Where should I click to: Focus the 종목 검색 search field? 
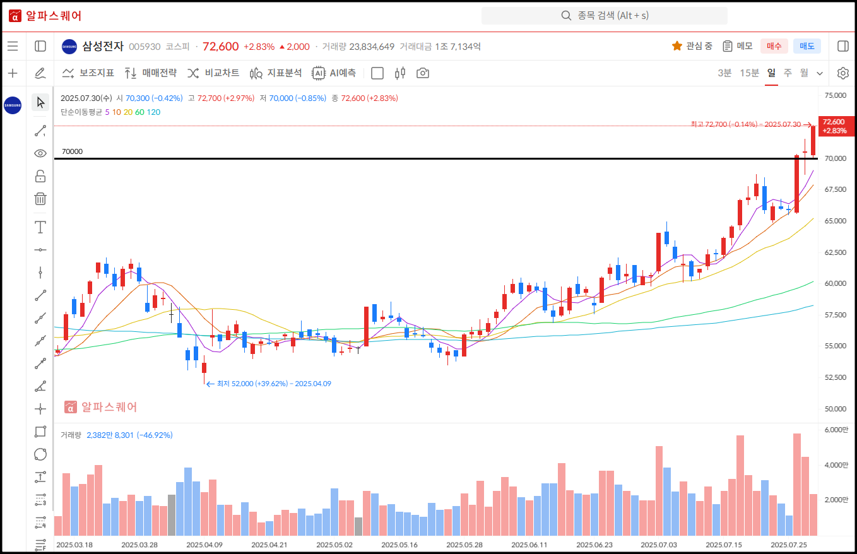tap(605, 16)
